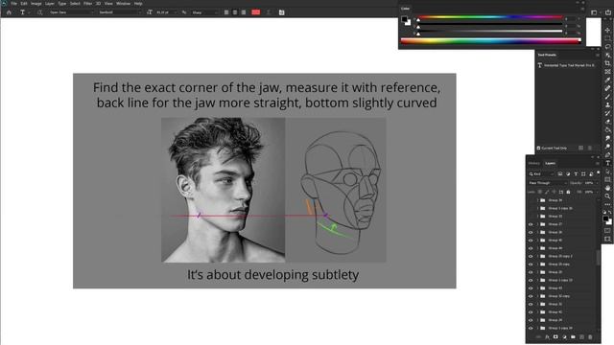Open the Filter menu

point(87,4)
